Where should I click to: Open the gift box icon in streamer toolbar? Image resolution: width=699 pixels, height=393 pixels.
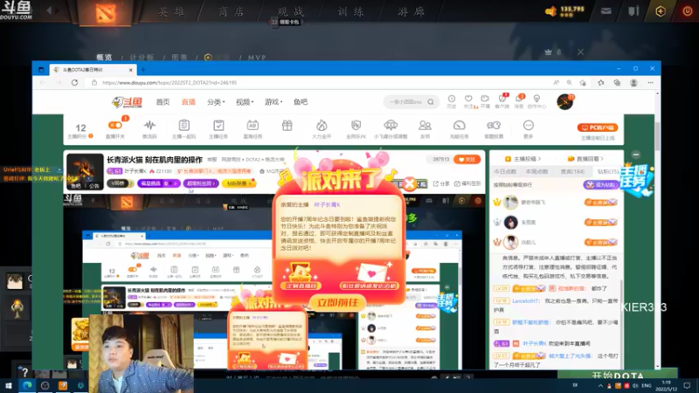tap(287, 126)
